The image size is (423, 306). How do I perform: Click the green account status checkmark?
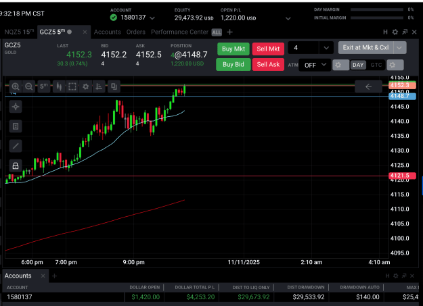[114, 18]
